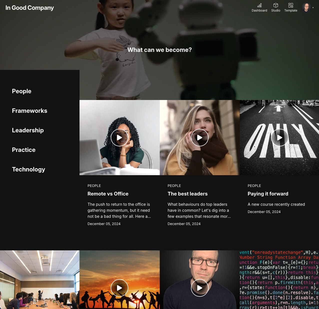Go to the Leadership category

click(28, 130)
